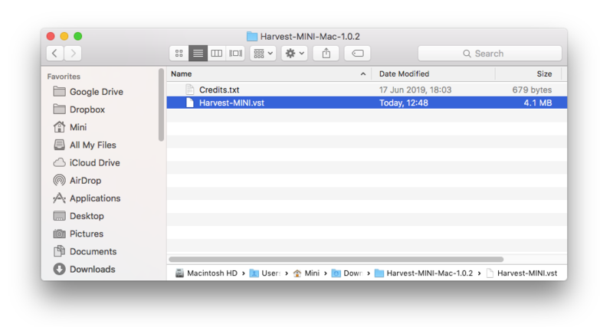Click Users folder in path bar
613x327 pixels.
[x=265, y=273]
